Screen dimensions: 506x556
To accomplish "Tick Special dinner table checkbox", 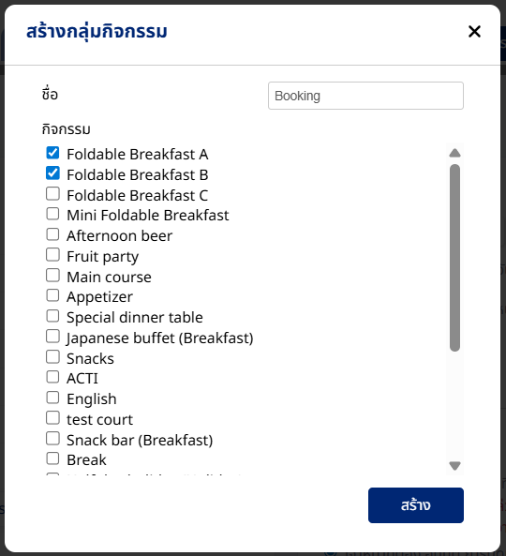I will click(52, 316).
